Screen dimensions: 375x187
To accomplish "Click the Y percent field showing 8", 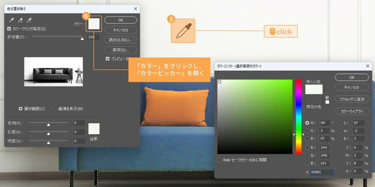I will [357, 164].
